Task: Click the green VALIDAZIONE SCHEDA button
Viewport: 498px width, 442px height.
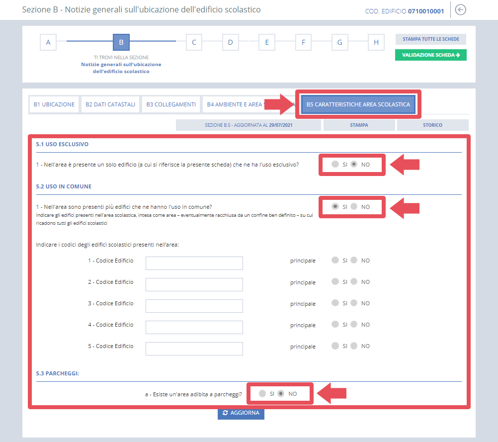Action: [430, 55]
